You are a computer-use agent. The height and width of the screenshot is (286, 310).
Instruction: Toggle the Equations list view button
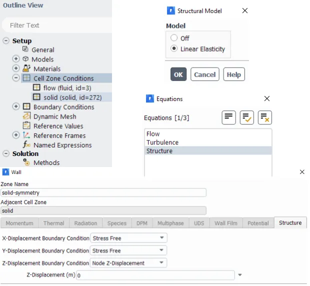click(x=228, y=117)
